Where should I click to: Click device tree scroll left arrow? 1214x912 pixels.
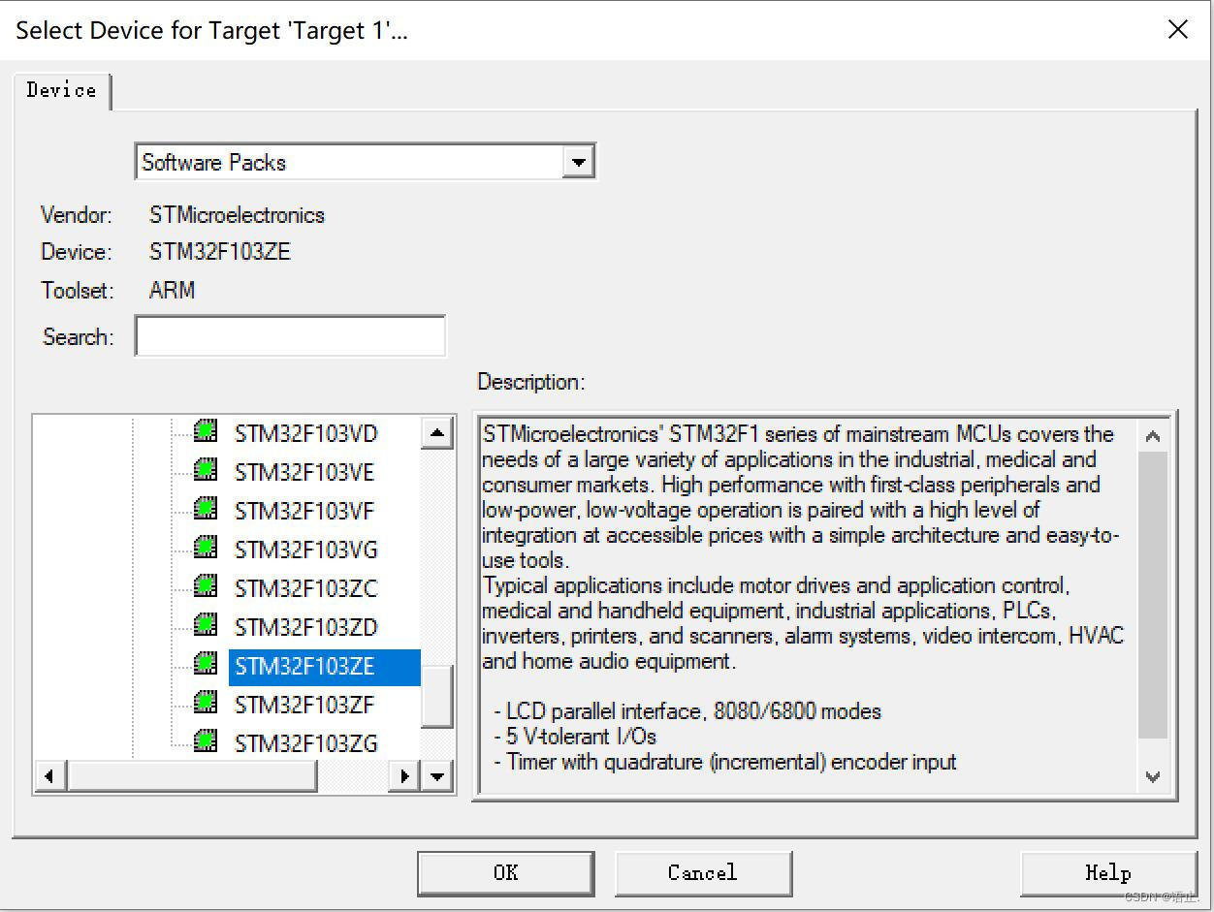(x=49, y=775)
